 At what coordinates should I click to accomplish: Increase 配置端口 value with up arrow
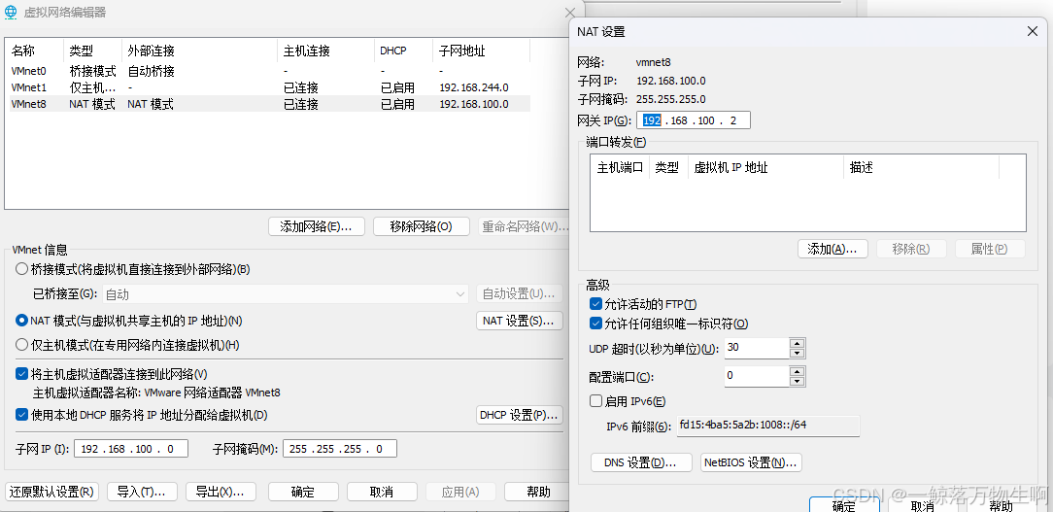coord(798,371)
